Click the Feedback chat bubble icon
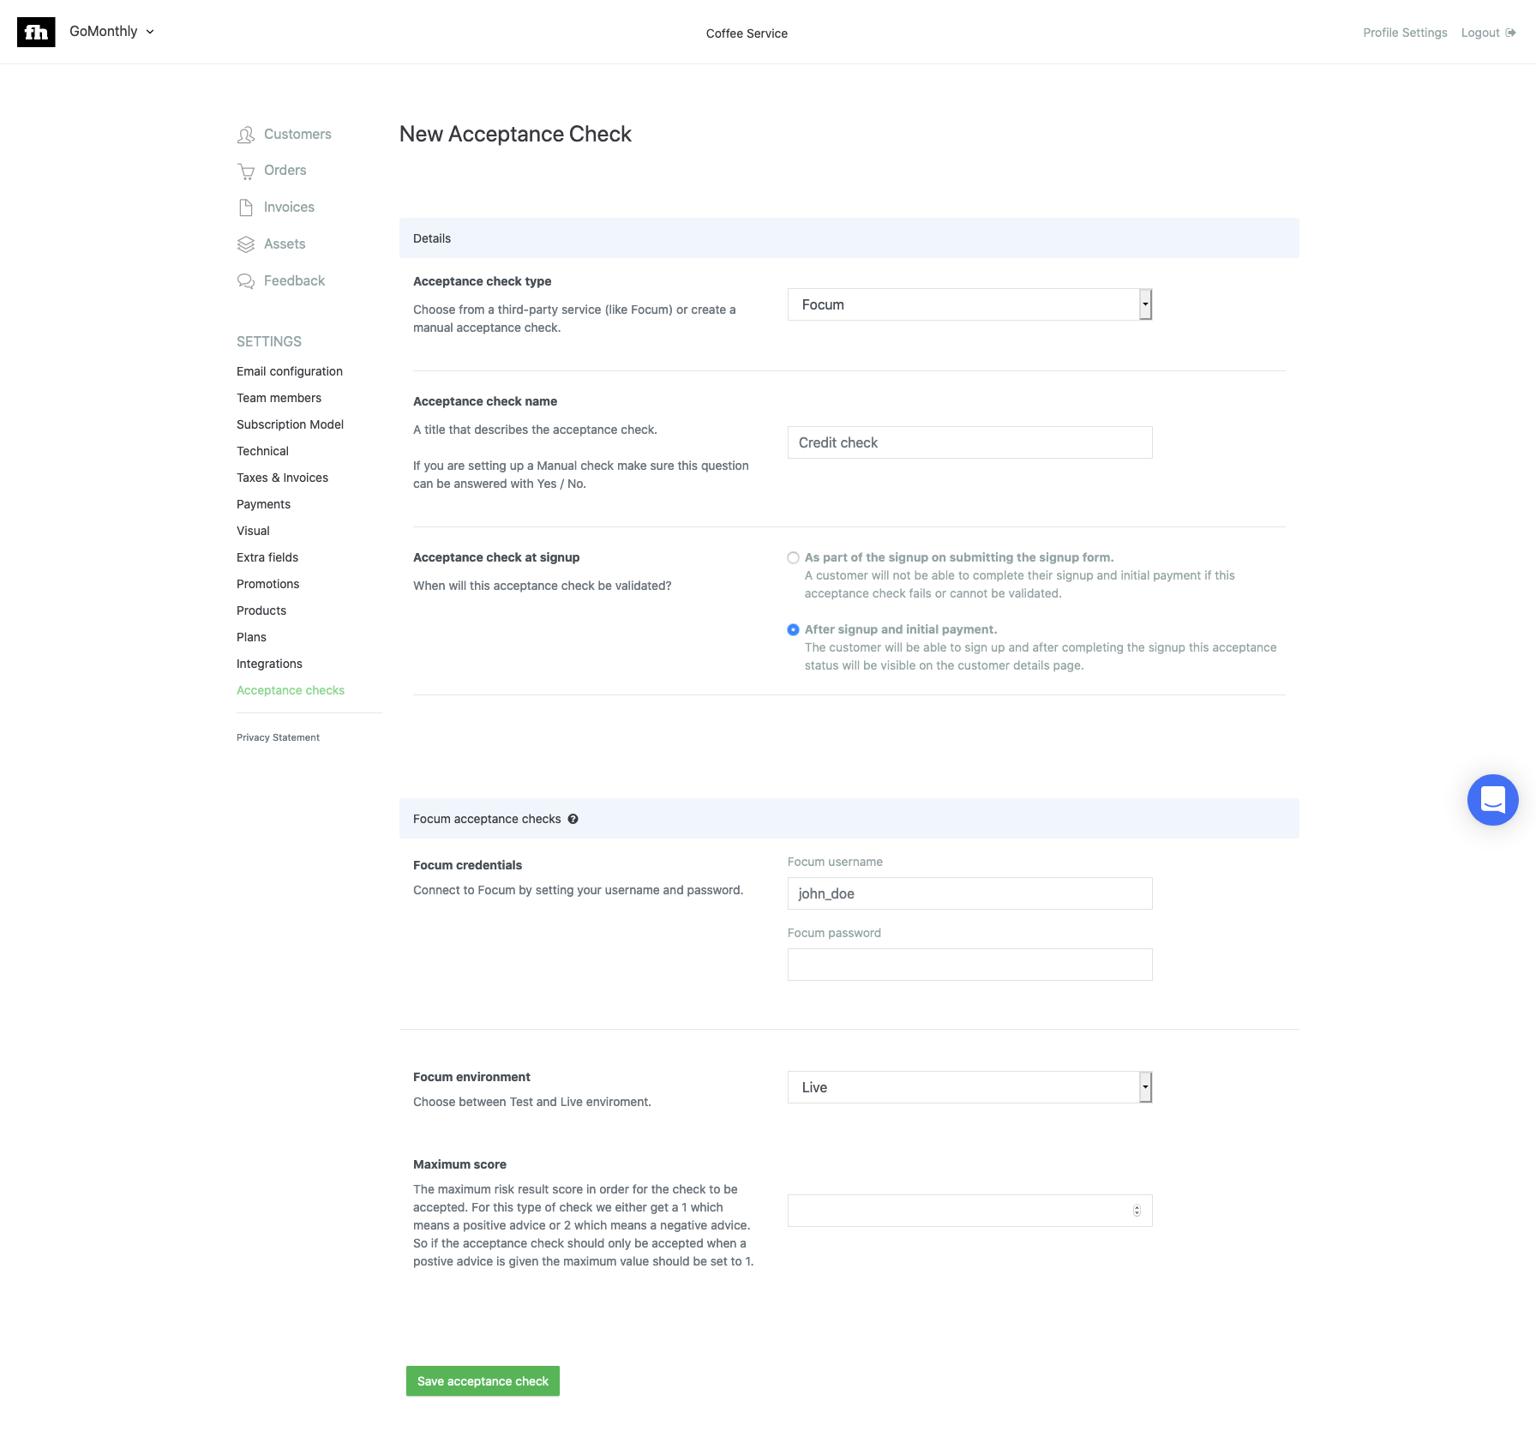1536x1437 pixels. pos(246,281)
